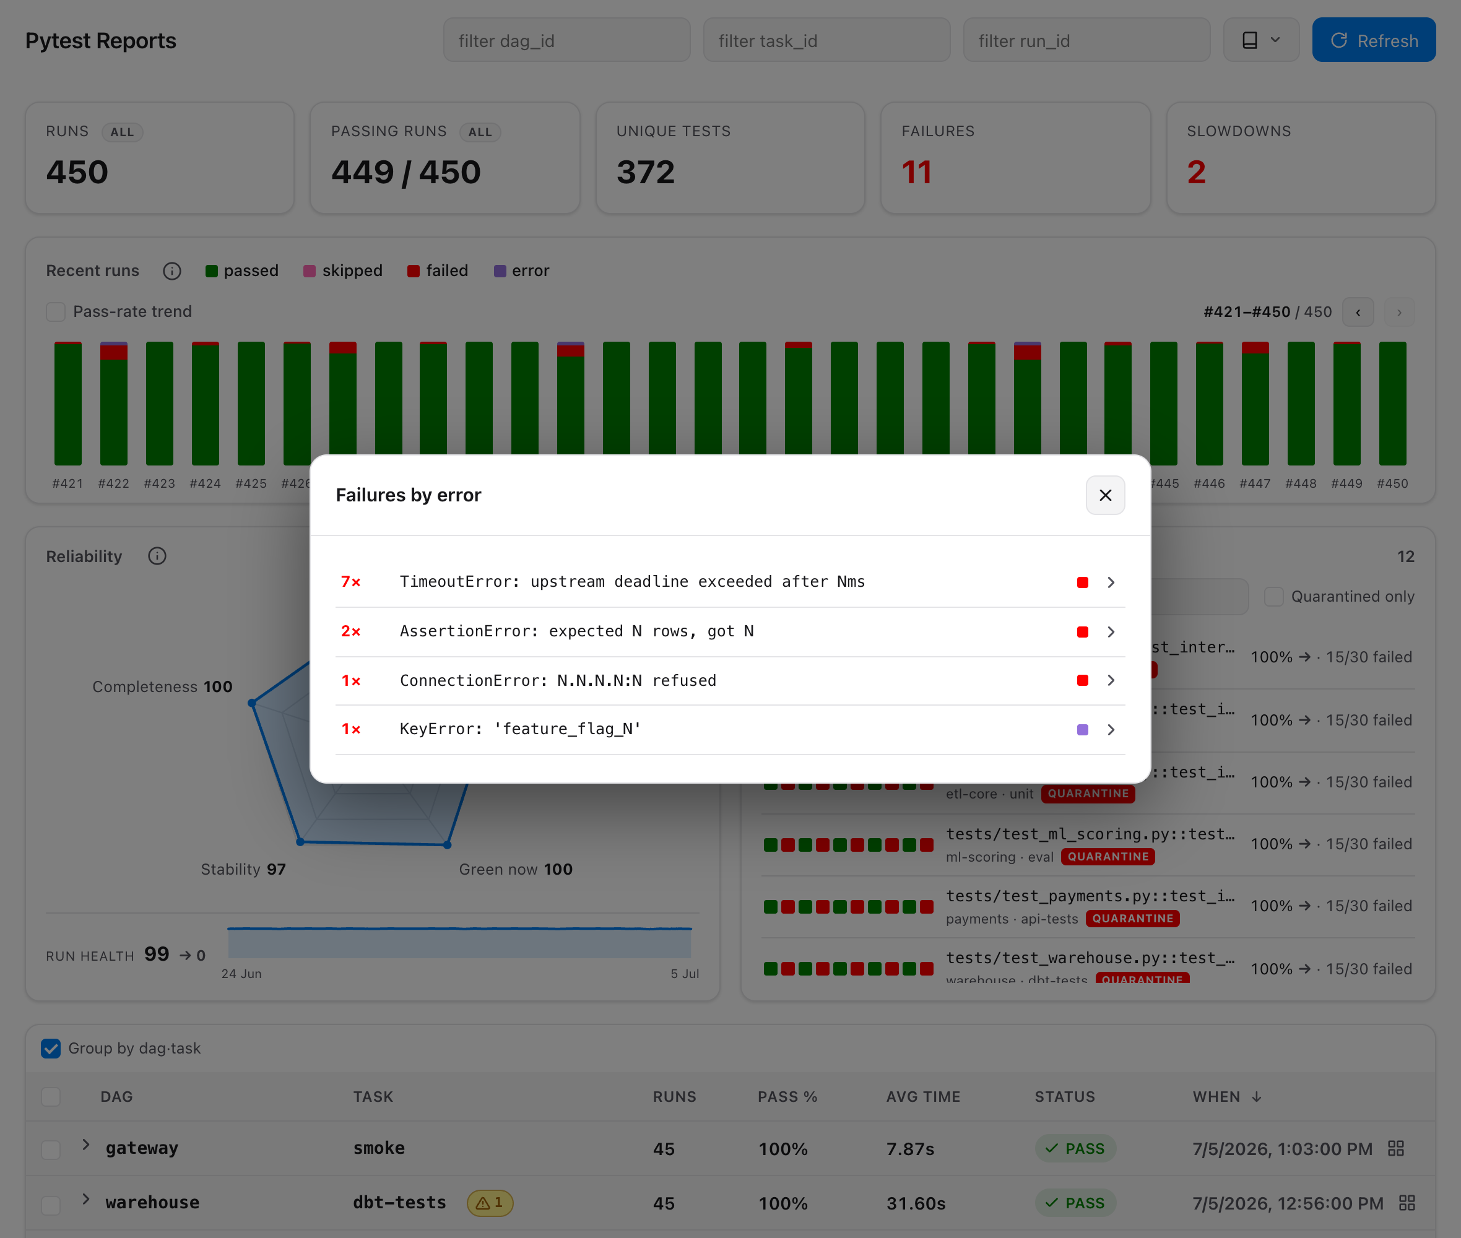The image size is (1461, 1238).
Task: Click red status square on AssertionError row
Action: click(x=1083, y=631)
